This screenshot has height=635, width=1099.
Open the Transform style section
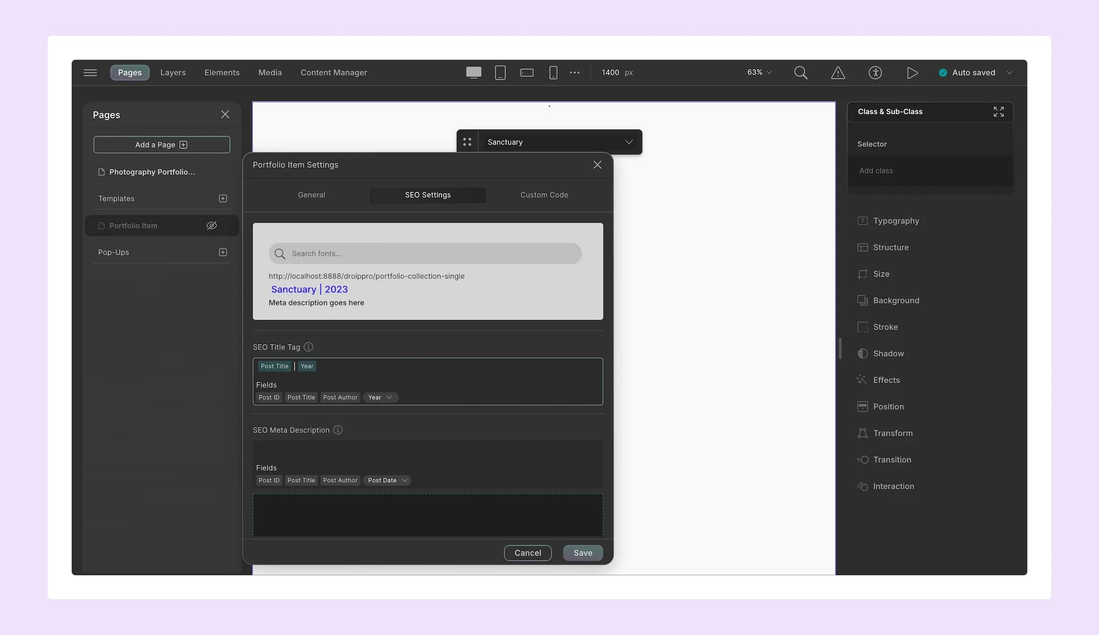885,433
